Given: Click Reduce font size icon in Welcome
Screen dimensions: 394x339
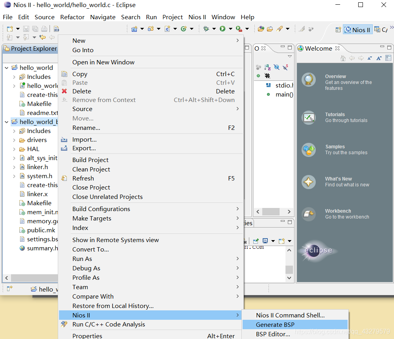Looking at the screenshot, I should click(x=370, y=58).
